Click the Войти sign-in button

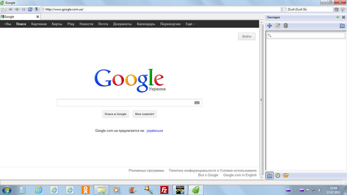point(246,36)
